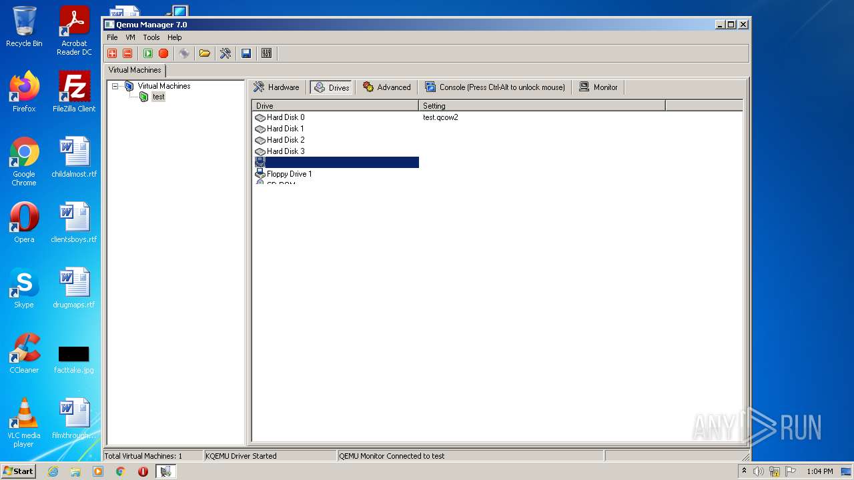The width and height of the screenshot is (854, 480).
Task: Switch to the Console tab
Action: [x=495, y=87]
